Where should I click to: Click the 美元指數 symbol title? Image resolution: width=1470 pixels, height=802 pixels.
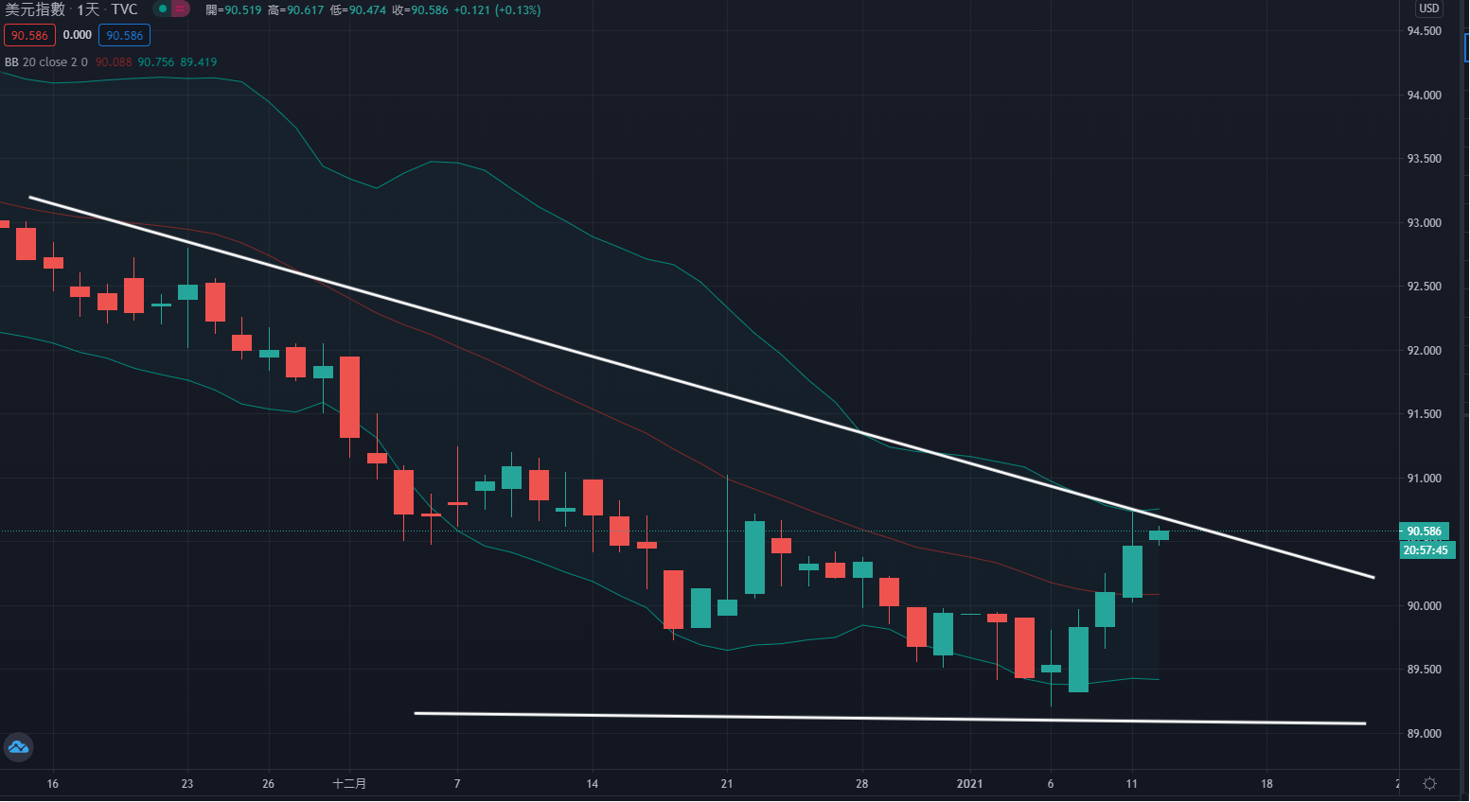[35, 9]
